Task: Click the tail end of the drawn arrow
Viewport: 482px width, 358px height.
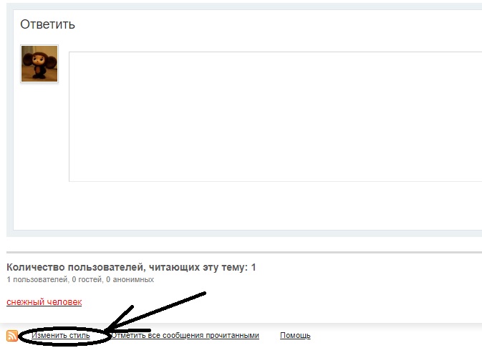Action: tap(206, 292)
